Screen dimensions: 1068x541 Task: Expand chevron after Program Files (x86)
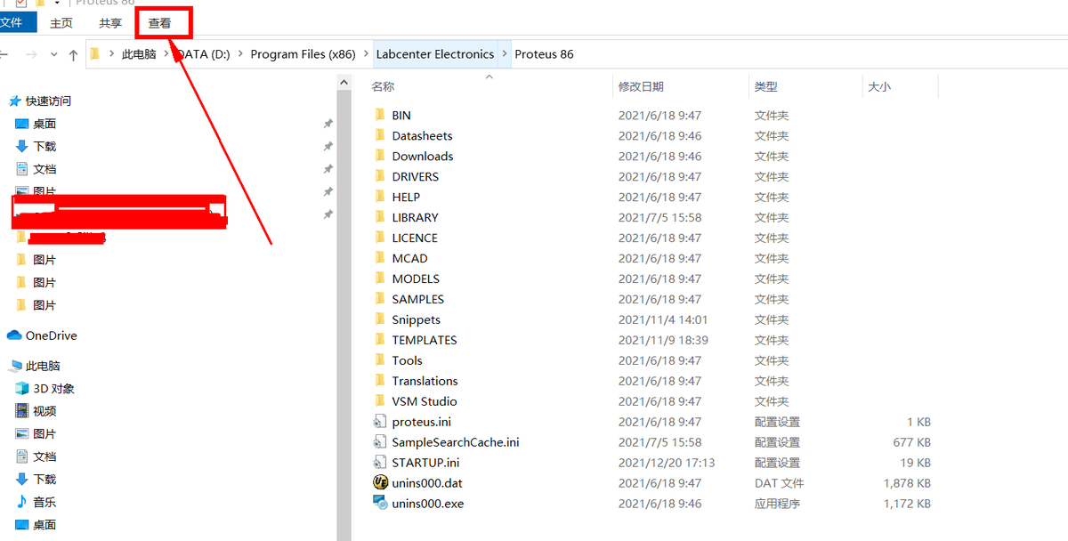click(366, 54)
